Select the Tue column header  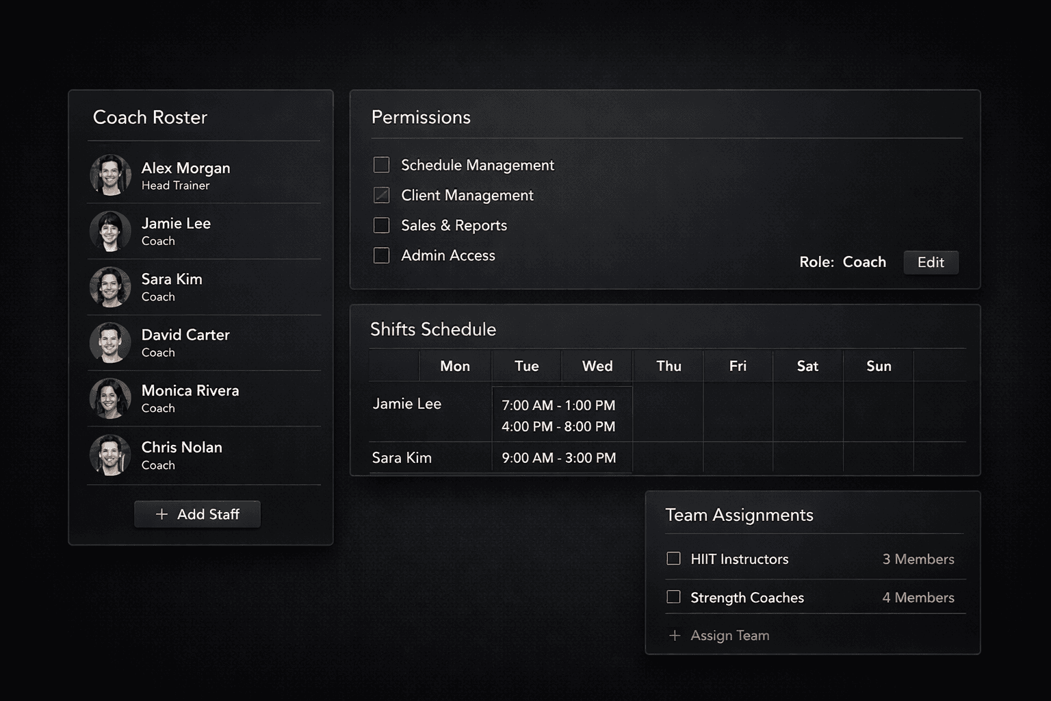526,366
